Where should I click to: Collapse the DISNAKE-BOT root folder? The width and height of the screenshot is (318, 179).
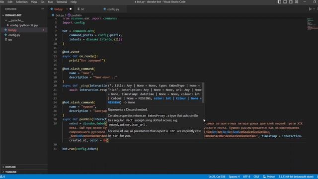click(x=13, y=15)
